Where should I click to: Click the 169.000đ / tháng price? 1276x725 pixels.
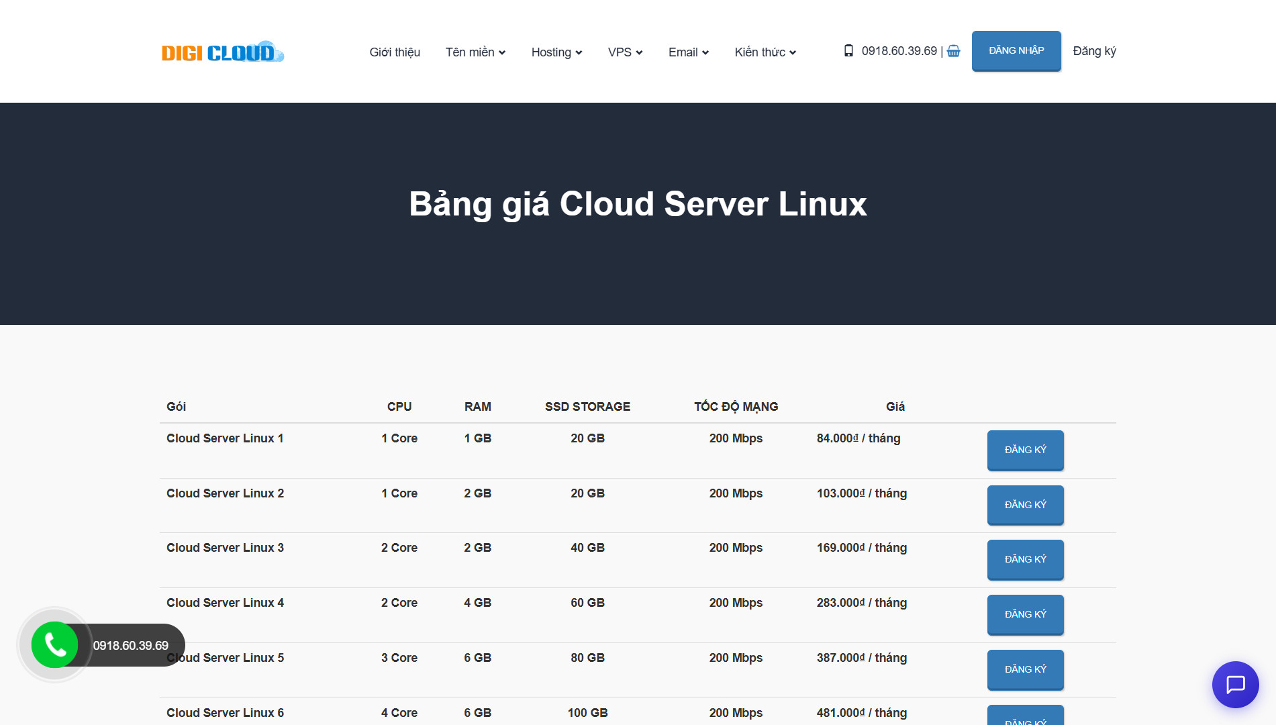click(x=862, y=548)
